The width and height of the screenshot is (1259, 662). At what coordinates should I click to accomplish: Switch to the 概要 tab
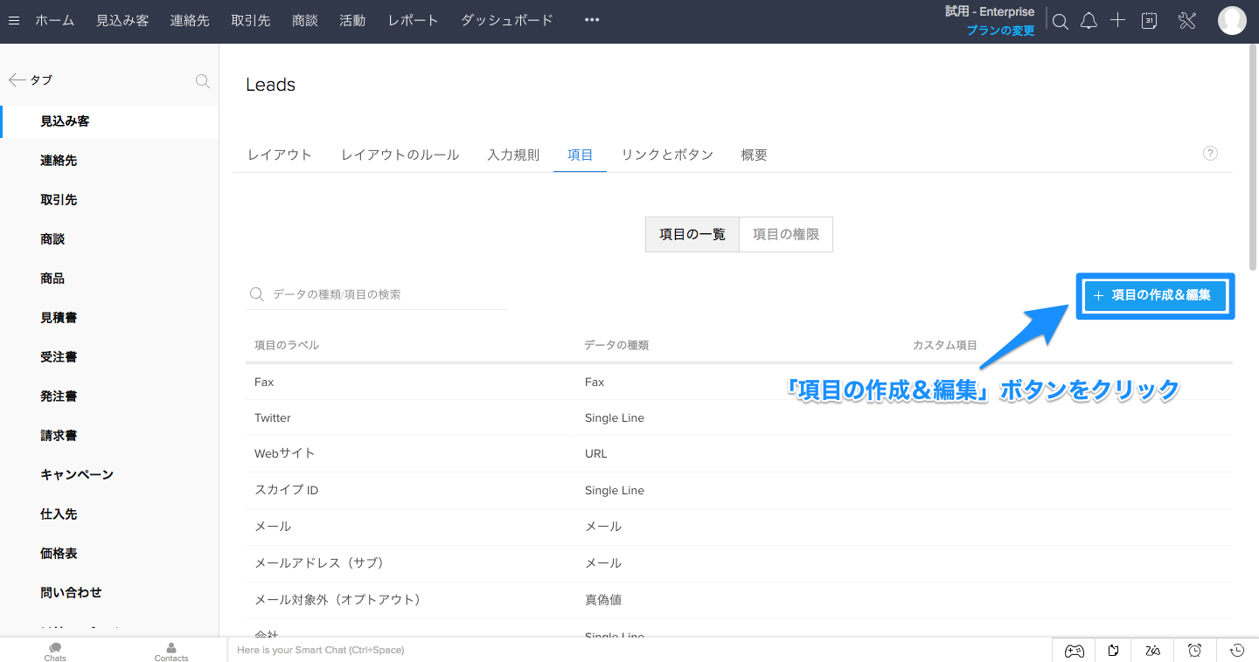click(754, 155)
